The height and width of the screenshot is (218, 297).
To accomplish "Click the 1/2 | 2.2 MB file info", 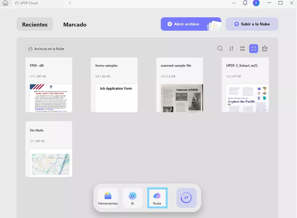I will pos(168,76).
